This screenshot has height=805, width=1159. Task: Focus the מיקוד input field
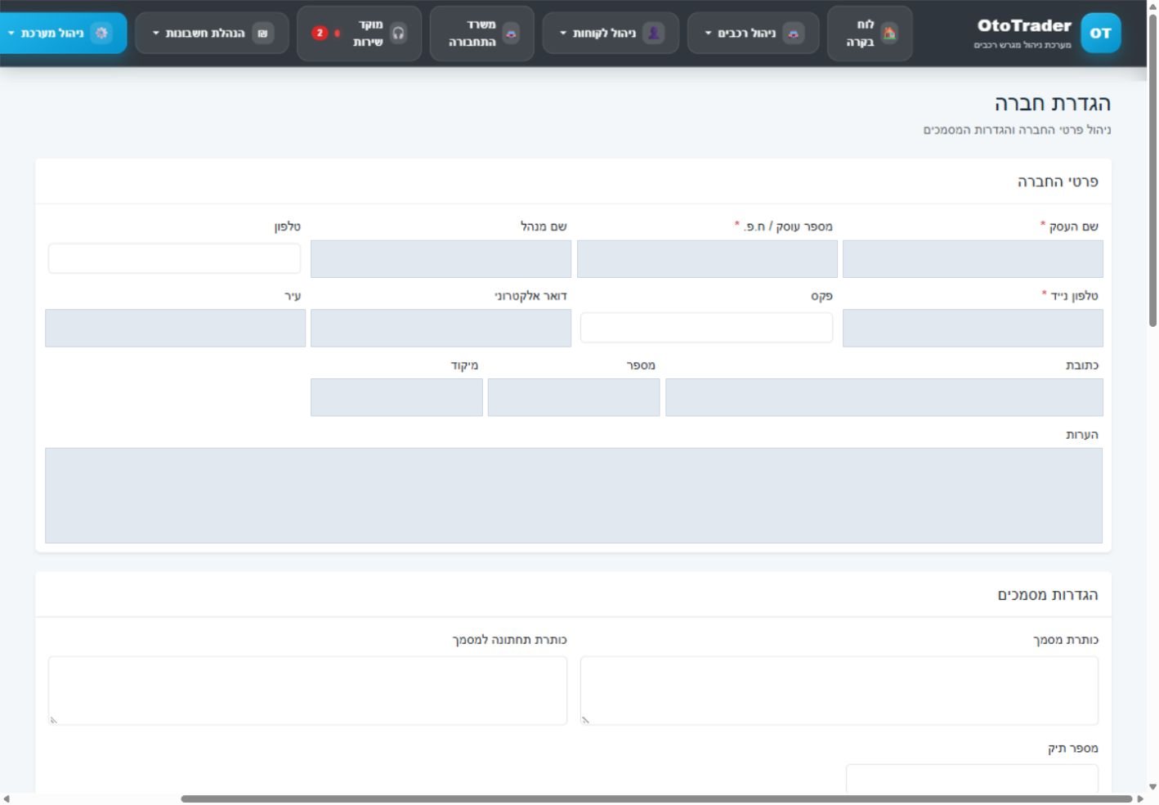pos(396,397)
